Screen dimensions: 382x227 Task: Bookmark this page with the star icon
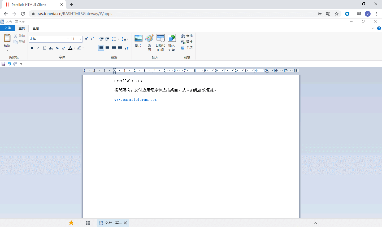point(337,14)
